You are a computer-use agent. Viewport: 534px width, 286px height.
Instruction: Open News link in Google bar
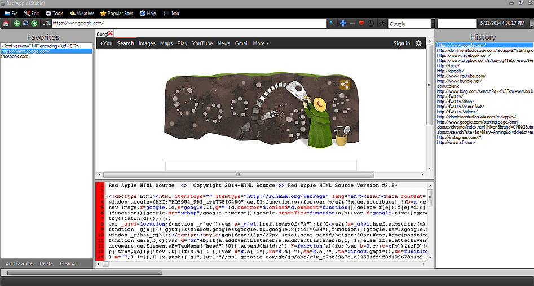[224, 43]
